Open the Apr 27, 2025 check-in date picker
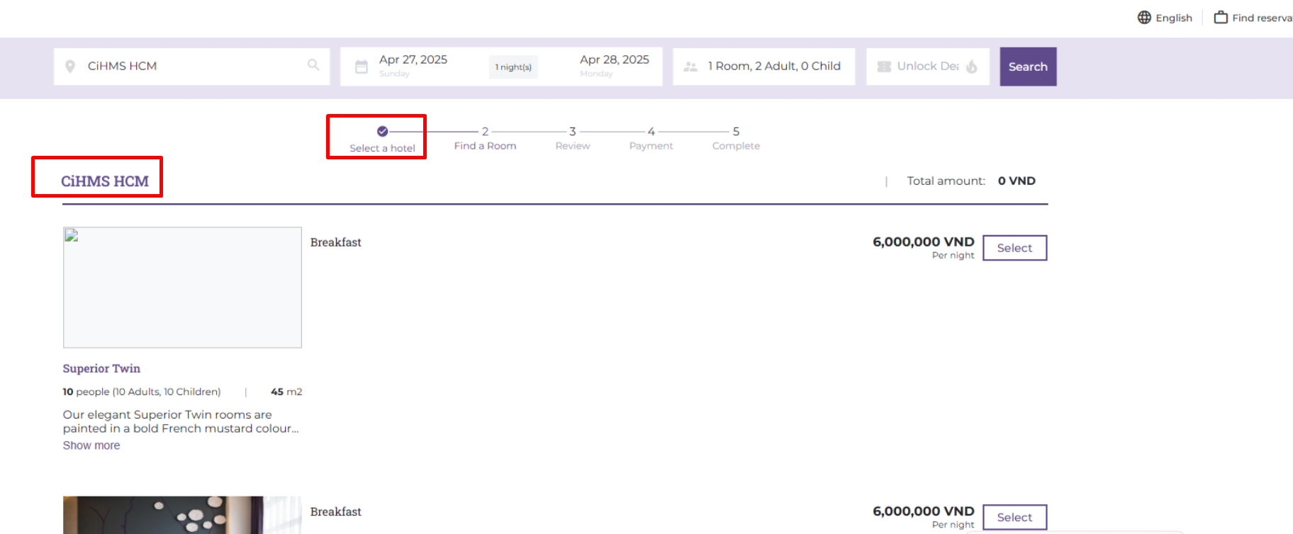Image resolution: width=1293 pixels, height=534 pixels. 413,60
